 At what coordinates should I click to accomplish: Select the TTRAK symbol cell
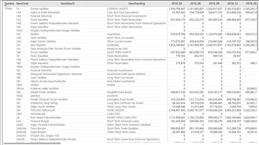click(x=8, y=9)
